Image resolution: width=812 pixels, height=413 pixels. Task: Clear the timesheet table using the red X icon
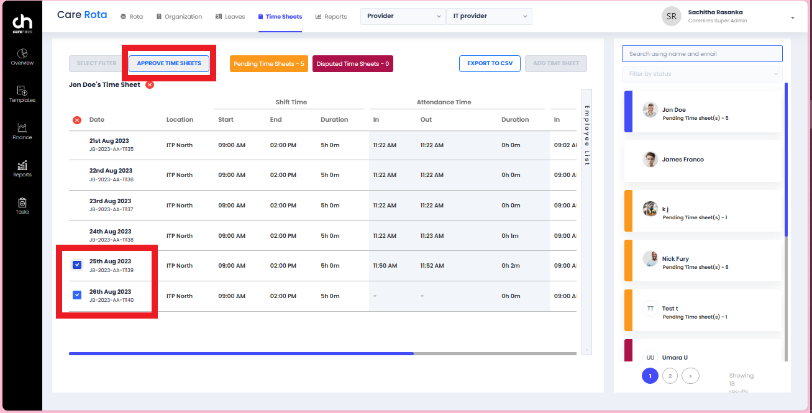77,119
